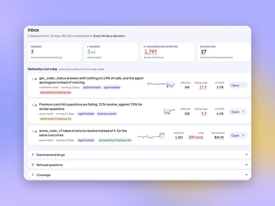The height and width of the screenshot is (206, 275).
Task: Click the extra spend value $43.92
Action: 219,137
